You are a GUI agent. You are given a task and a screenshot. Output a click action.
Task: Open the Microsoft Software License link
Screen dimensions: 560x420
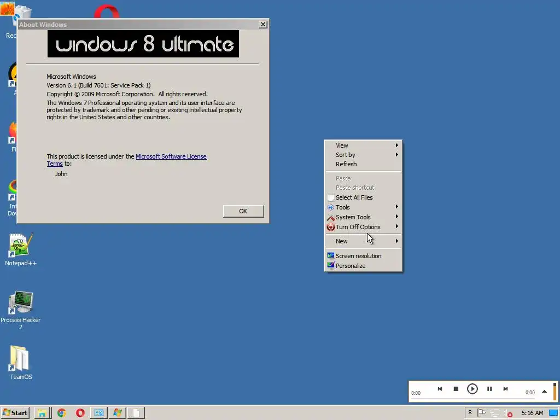click(x=171, y=156)
